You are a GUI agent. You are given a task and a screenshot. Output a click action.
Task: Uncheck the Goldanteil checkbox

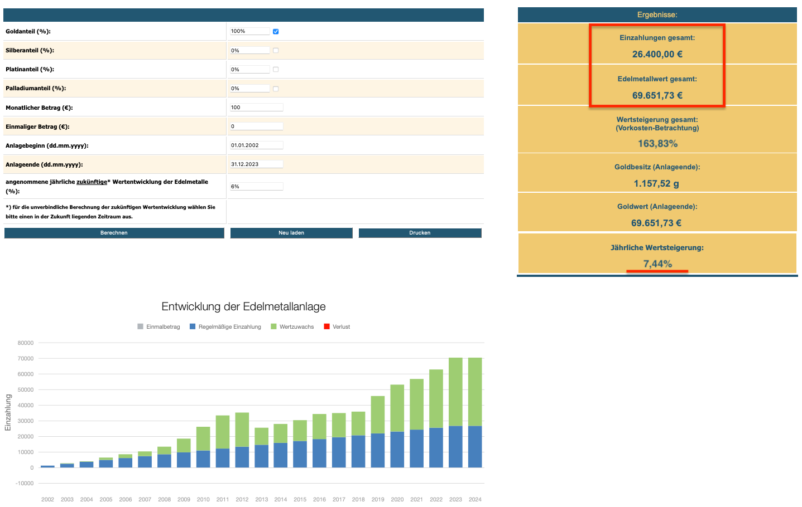(x=276, y=32)
